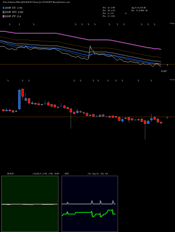Select the 'DOW ST: 1.93' legend text
The width and height of the screenshot is (175, 232).
[x=14, y=8]
